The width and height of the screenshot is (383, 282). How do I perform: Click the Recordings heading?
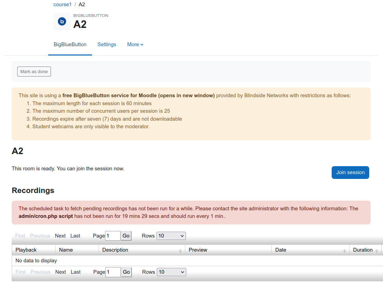coord(33,190)
